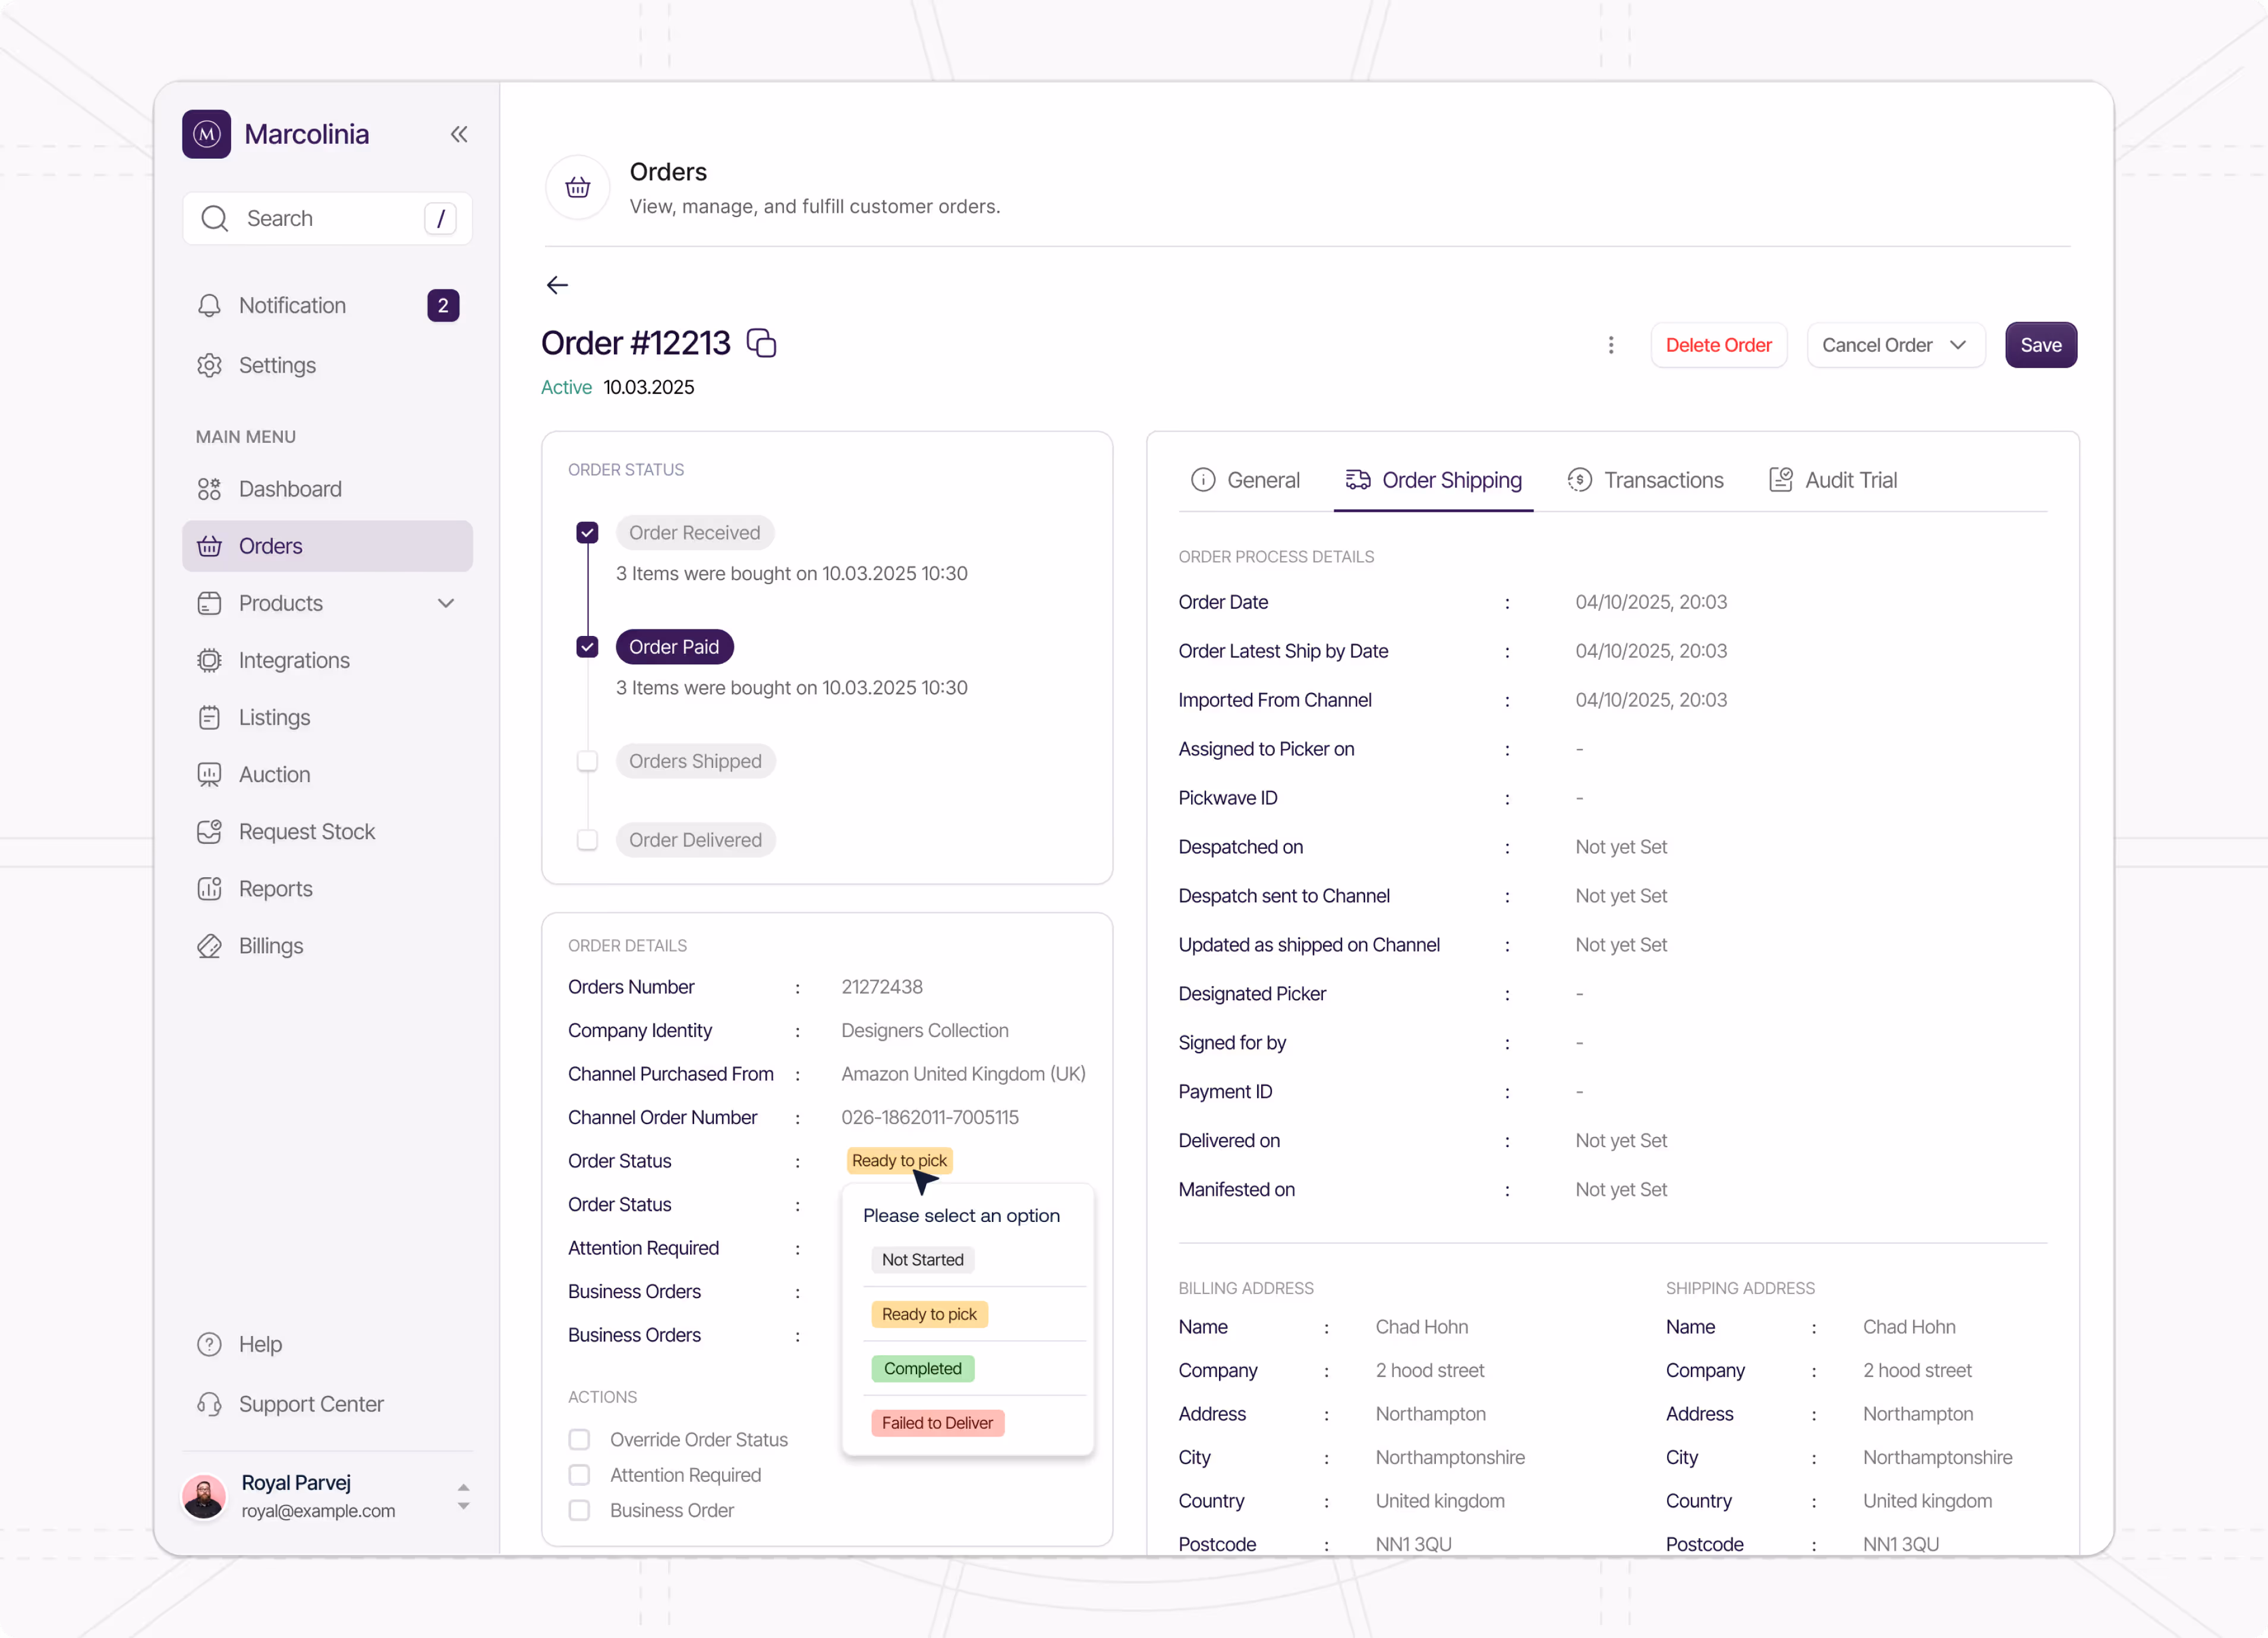
Task: Open Request Stock in sidebar
Action: (306, 832)
